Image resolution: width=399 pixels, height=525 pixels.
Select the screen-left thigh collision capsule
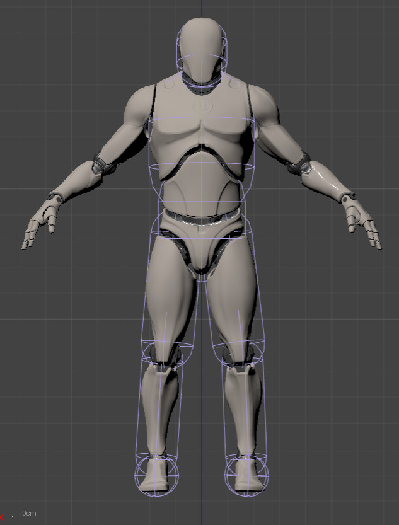point(169,288)
